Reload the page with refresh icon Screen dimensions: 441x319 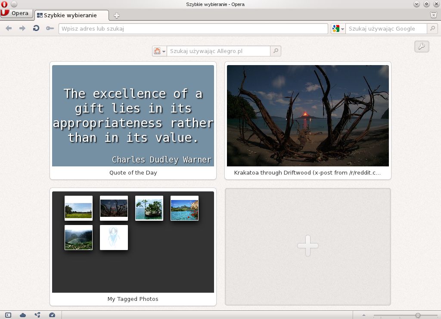(36, 28)
